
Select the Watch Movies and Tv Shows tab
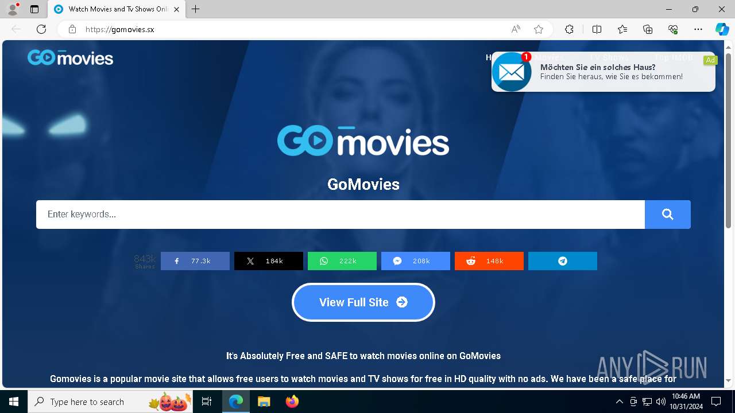[x=116, y=9]
